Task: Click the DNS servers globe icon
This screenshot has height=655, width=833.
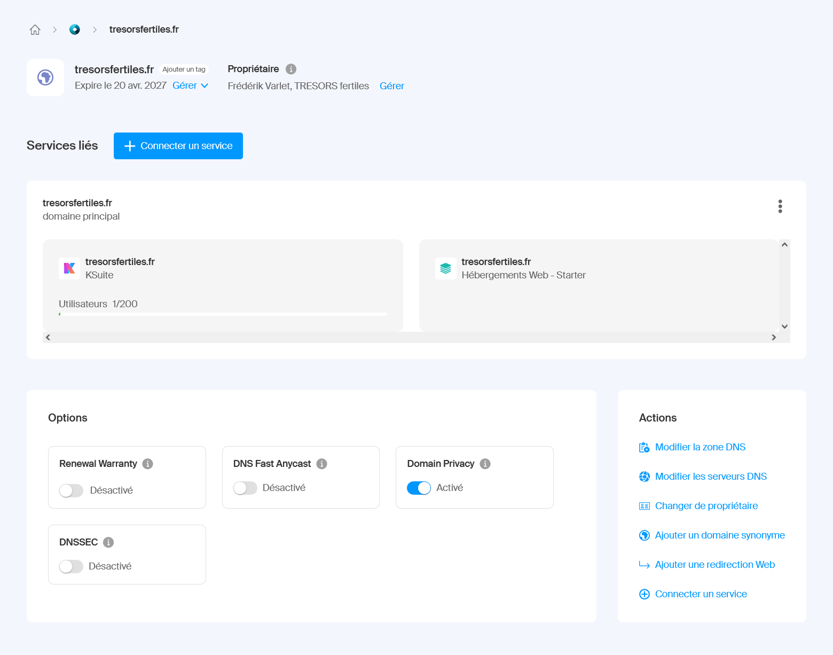Action: click(x=645, y=477)
